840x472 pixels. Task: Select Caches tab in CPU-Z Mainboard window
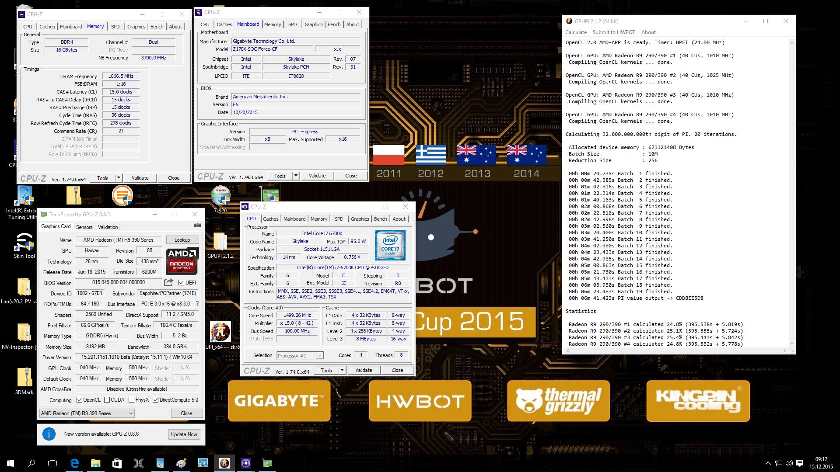point(224,24)
